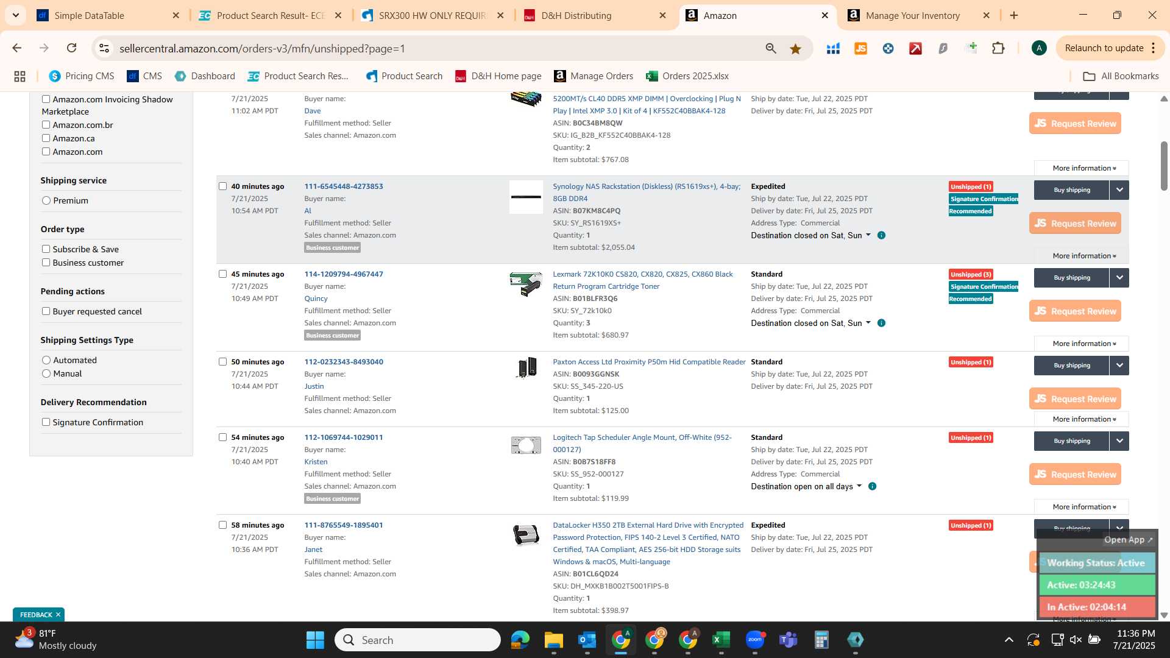Screen dimensions: 1170x658
Task: Close the FEEDBACK badge
Action: (58, 615)
